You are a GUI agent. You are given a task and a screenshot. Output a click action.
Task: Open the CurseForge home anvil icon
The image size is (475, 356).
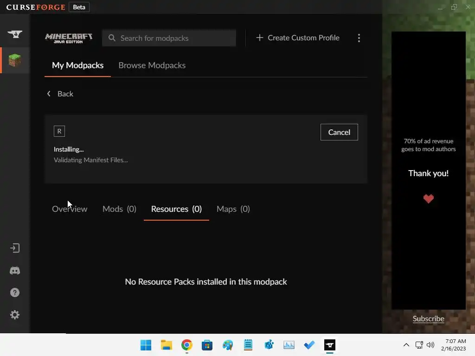(15, 34)
